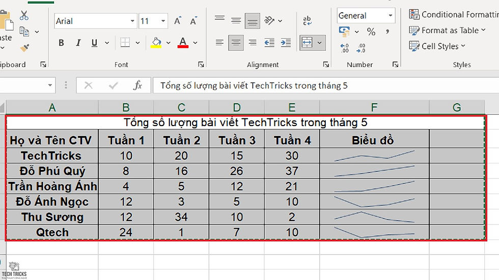
Task: Increase indent icon
Action: (x=286, y=43)
